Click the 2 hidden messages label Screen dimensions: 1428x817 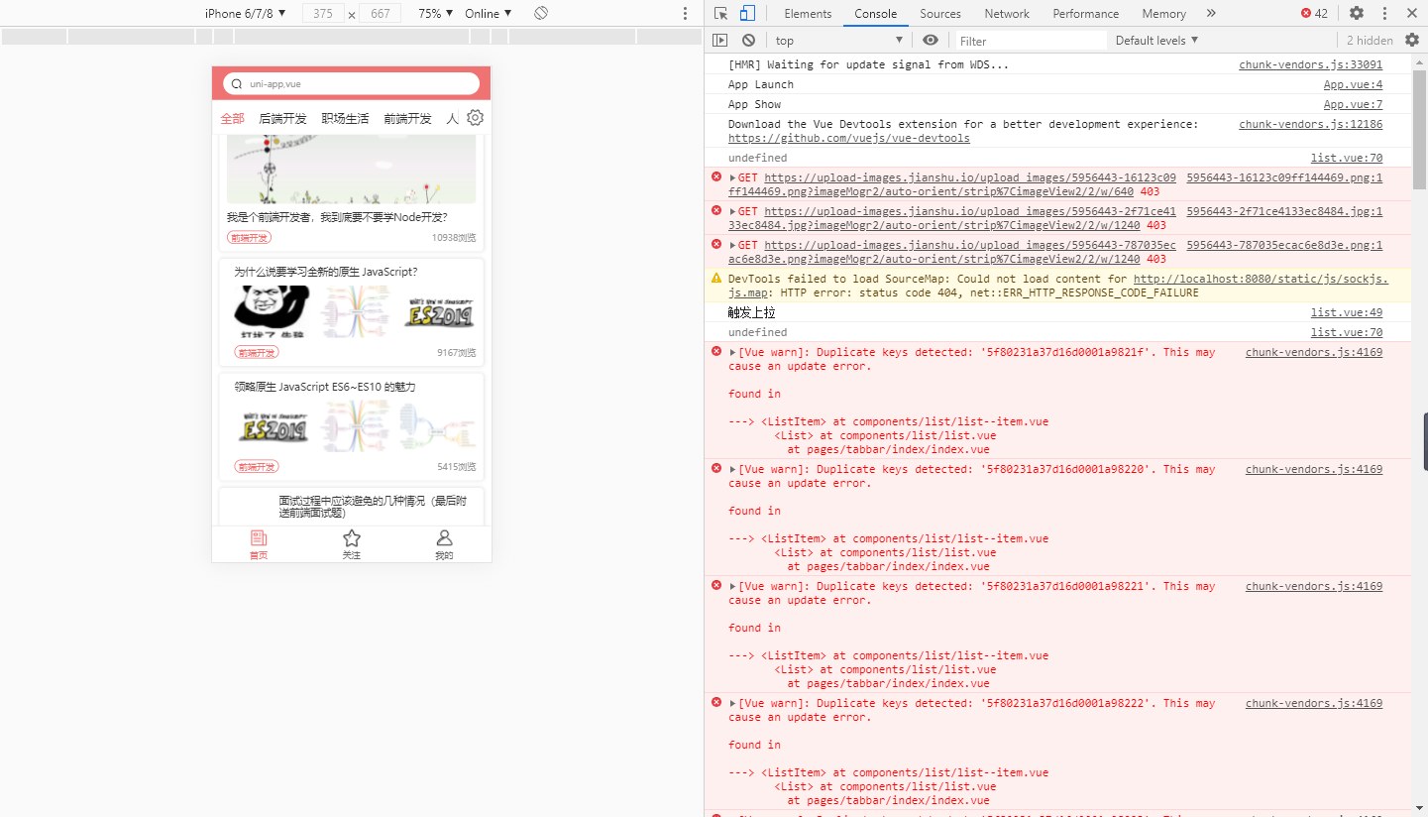coord(1370,41)
